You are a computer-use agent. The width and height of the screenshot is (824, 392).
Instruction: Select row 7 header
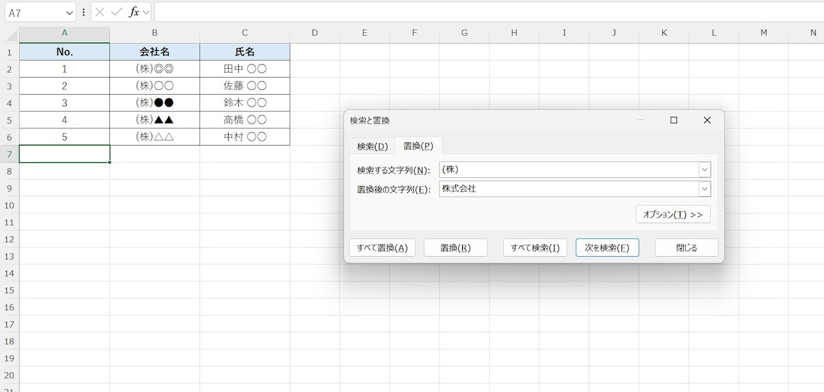click(x=10, y=154)
